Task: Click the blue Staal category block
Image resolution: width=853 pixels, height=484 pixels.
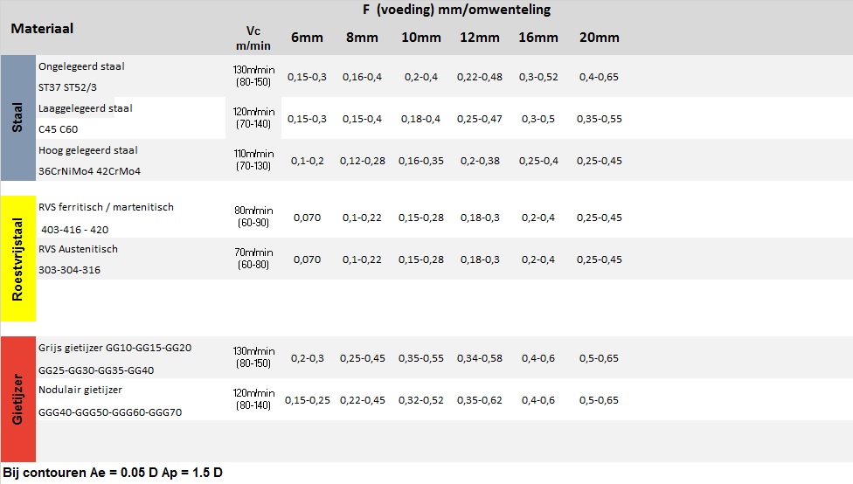Action: click(x=17, y=118)
